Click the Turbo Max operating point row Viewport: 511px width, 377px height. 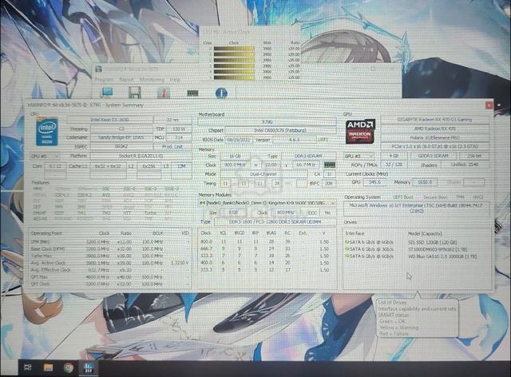110,256
